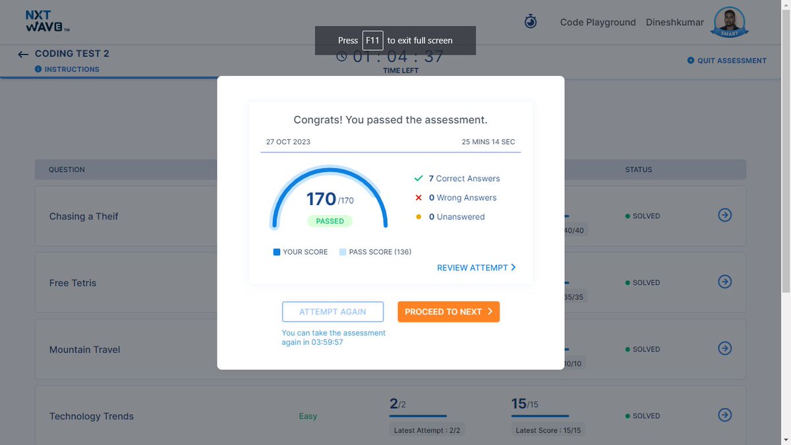Select the Technology Trends question title

pos(91,416)
